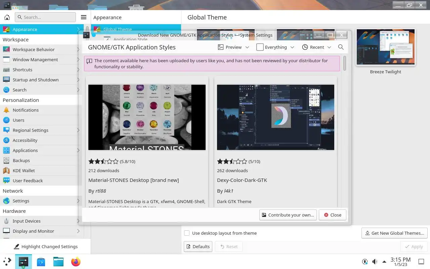
Task: Click the Startup and Shutdown icon
Action: (6, 80)
